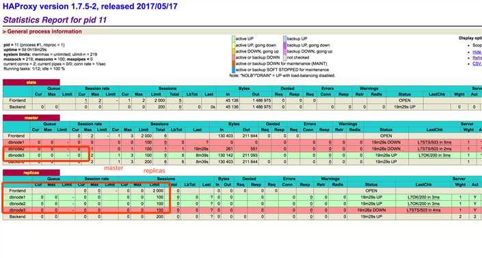Select the active or backup DOWN swatch
The image size is (482, 258).
pos(233,57)
